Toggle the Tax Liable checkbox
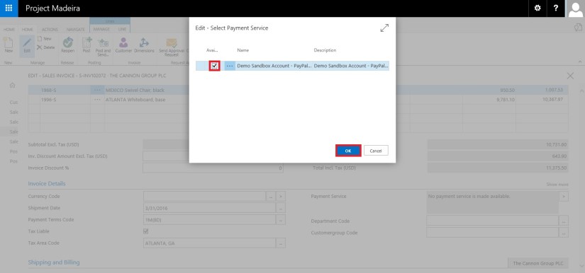Image resolution: width=585 pixels, height=273 pixels. coord(146,231)
